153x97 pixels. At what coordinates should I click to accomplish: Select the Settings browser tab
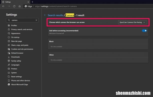pos(16,2)
